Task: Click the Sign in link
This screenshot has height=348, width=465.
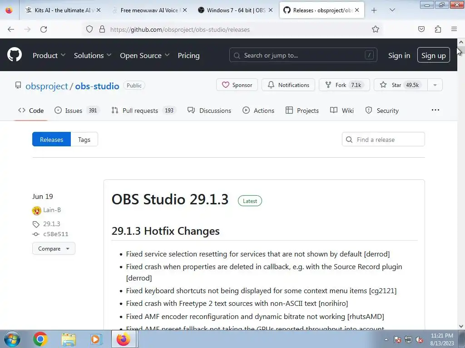Action: coord(399,55)
